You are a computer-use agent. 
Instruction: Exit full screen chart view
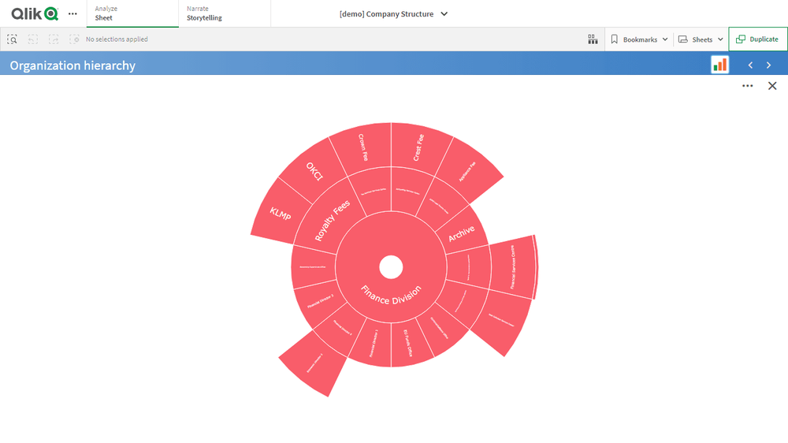click(x=772, y=86)
